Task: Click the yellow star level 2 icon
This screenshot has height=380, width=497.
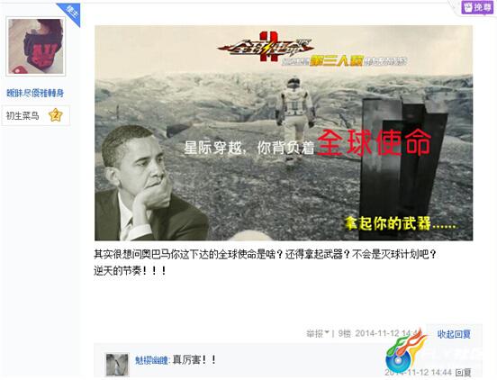Action: click(56, 115)
